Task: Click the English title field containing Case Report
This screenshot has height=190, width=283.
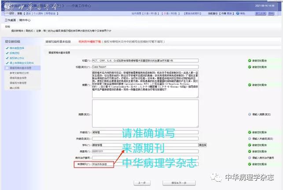Action: [x=145, y=67]
